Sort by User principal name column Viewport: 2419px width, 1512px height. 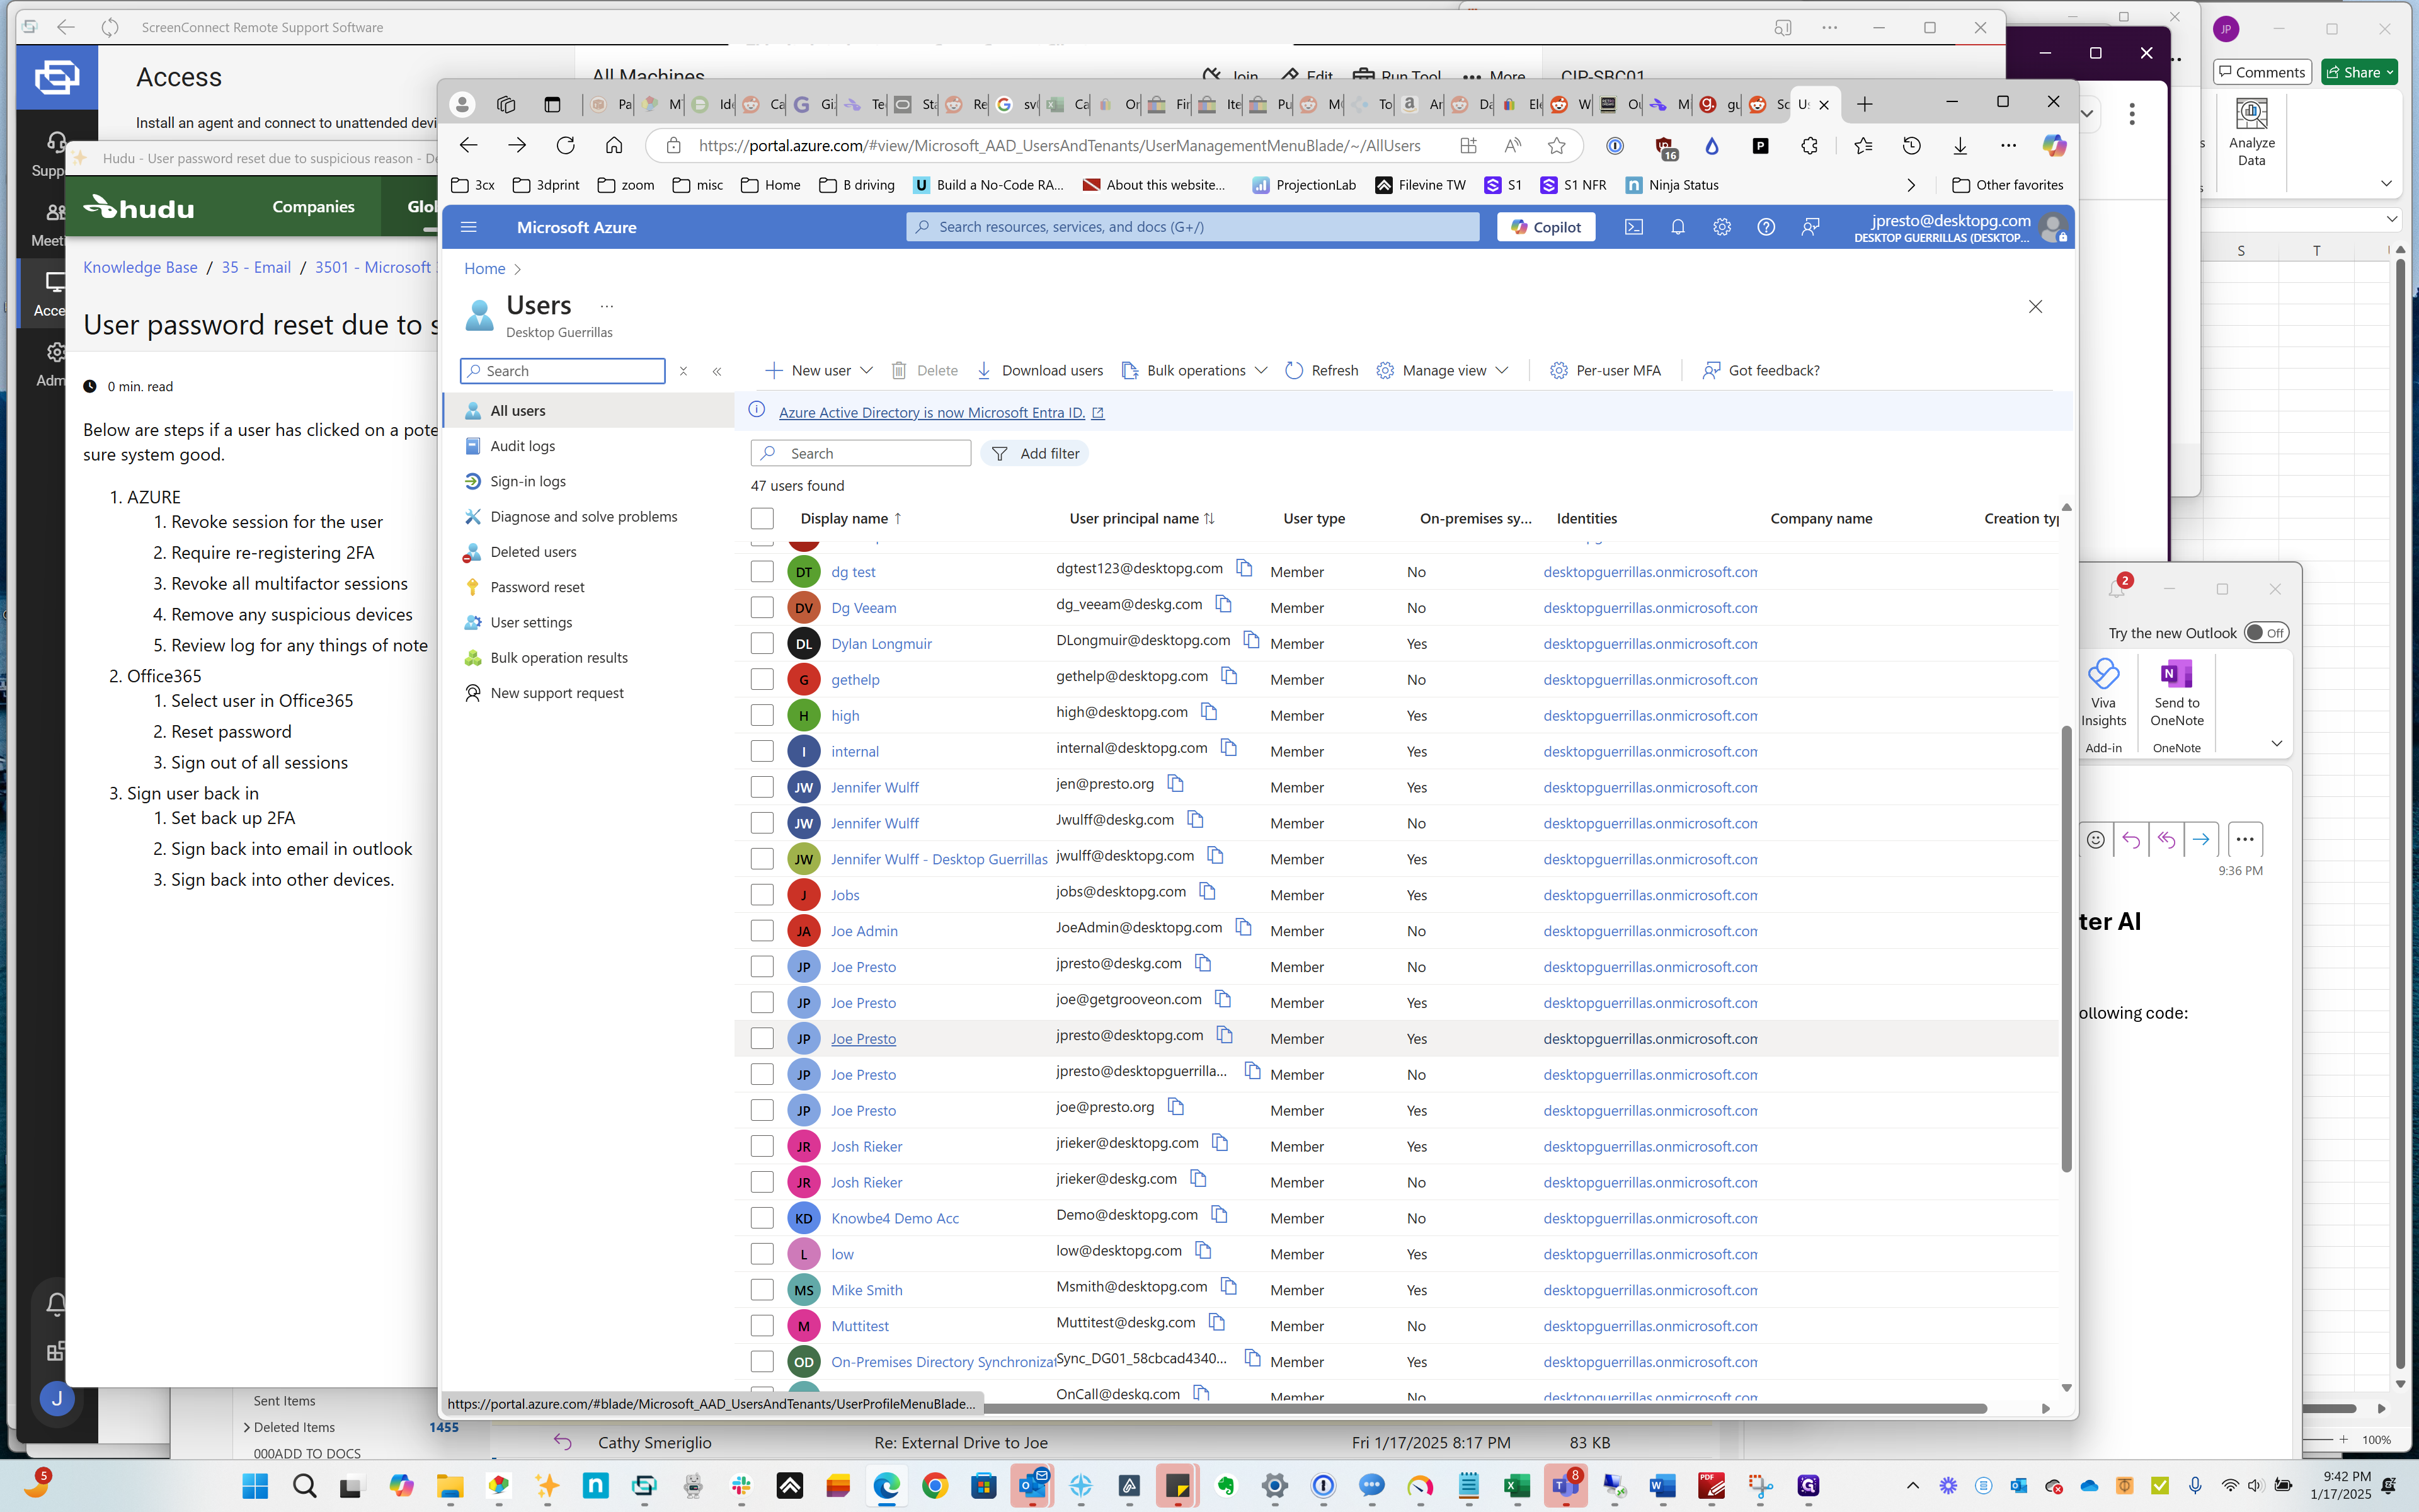(x=1141, y=518)
